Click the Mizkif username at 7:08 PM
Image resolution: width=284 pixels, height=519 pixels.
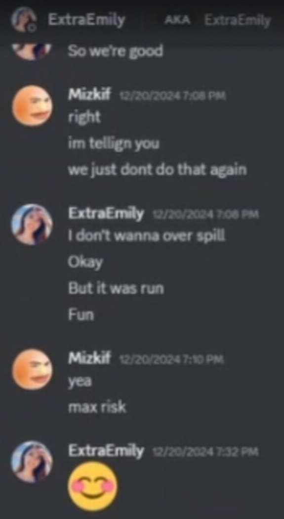(x=89, y=95)
